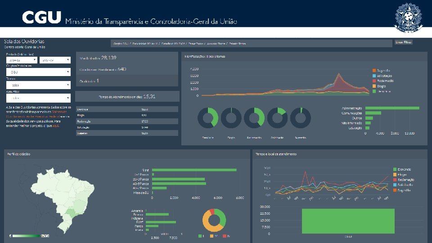Follow the 'aqui' link in the description
This screenshot has height=243, width=432.
click(55, 126)
